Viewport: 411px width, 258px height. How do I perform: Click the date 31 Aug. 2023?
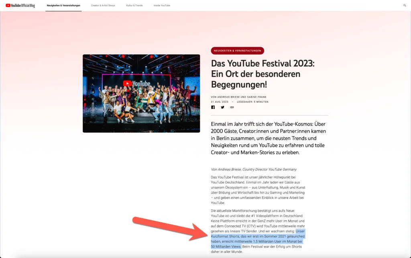[220, 102]
